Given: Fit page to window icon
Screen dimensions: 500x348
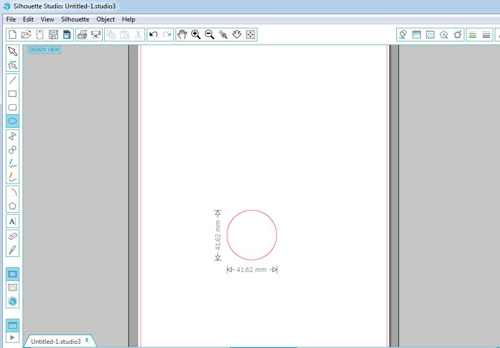Looking at the screenshot, I should tap(251, 35).
